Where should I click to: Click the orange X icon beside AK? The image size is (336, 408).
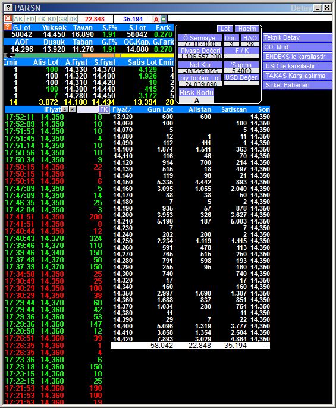coord(8,19)
